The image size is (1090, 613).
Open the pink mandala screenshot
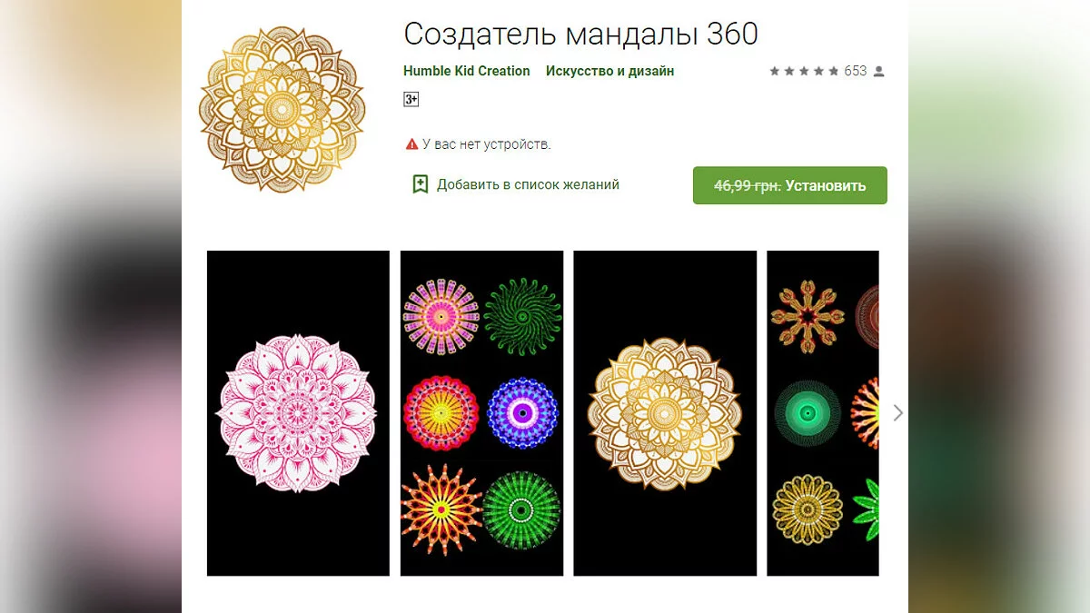298,413
